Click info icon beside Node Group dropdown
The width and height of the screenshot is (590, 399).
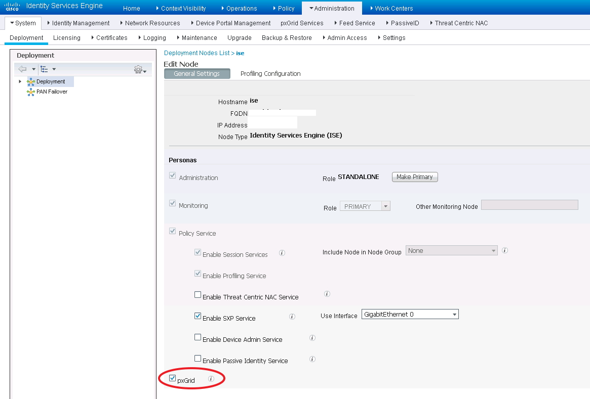(505, 250)
